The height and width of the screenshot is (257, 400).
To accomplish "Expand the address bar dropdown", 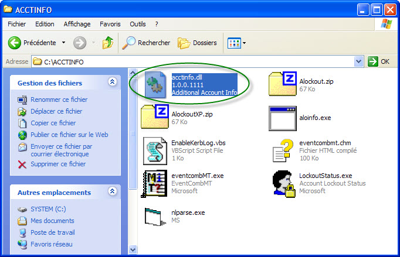I will click(x=359, y=61).
